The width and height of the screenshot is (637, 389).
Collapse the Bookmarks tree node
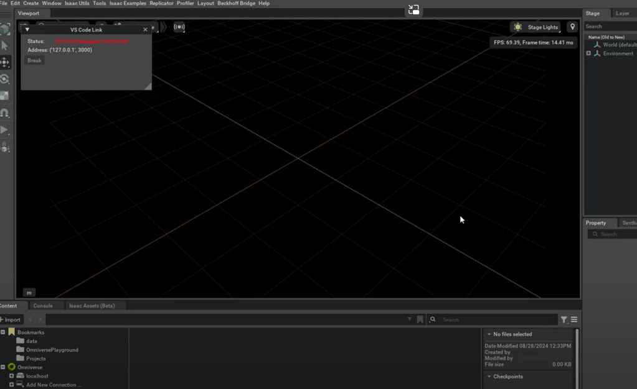pos(3,332)
